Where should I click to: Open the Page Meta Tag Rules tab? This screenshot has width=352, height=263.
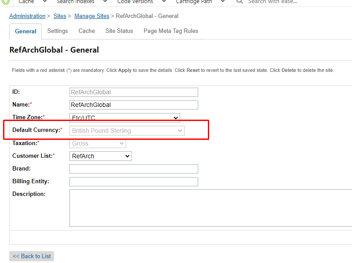[171, 31]
